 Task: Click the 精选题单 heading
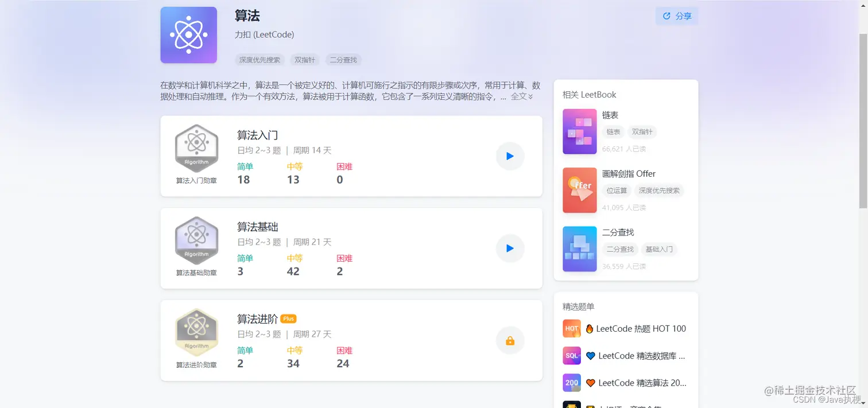click(578, 307)
